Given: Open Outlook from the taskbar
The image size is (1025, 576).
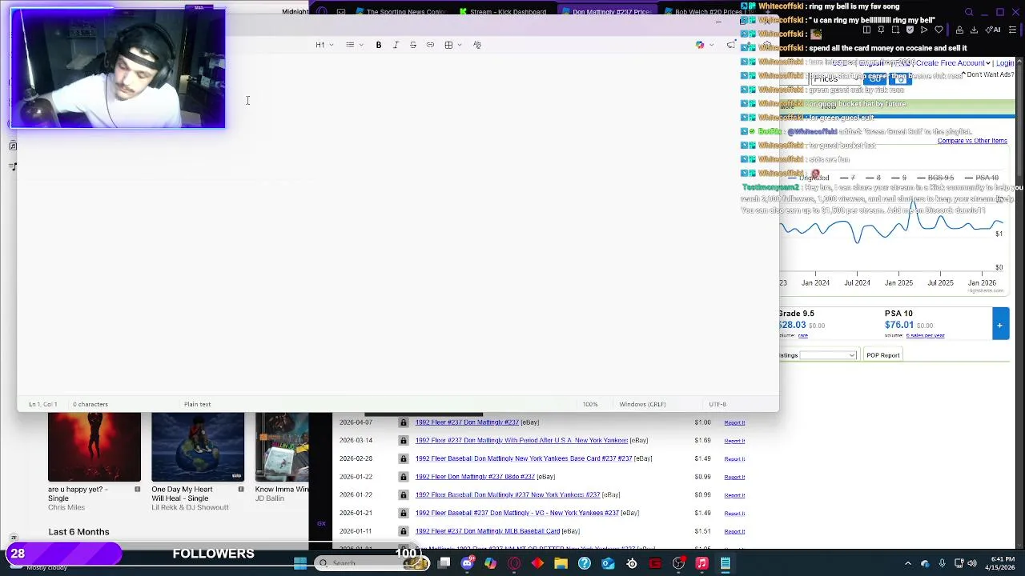Looking at the screenshot, I should (x=608, y=563).
